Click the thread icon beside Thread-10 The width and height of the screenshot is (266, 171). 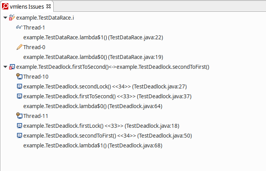(19, 76)
